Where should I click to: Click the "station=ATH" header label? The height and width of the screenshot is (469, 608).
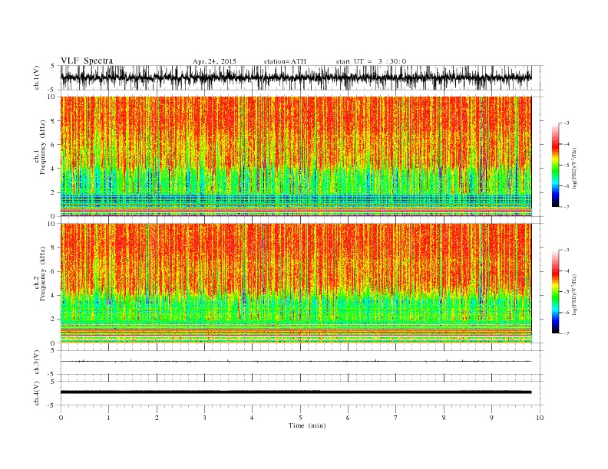(x=285, y=61)
